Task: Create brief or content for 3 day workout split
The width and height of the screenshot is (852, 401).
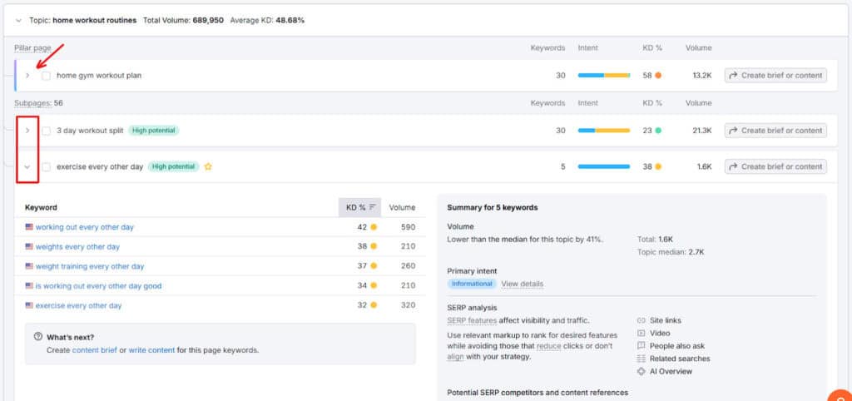Action: 775,131
